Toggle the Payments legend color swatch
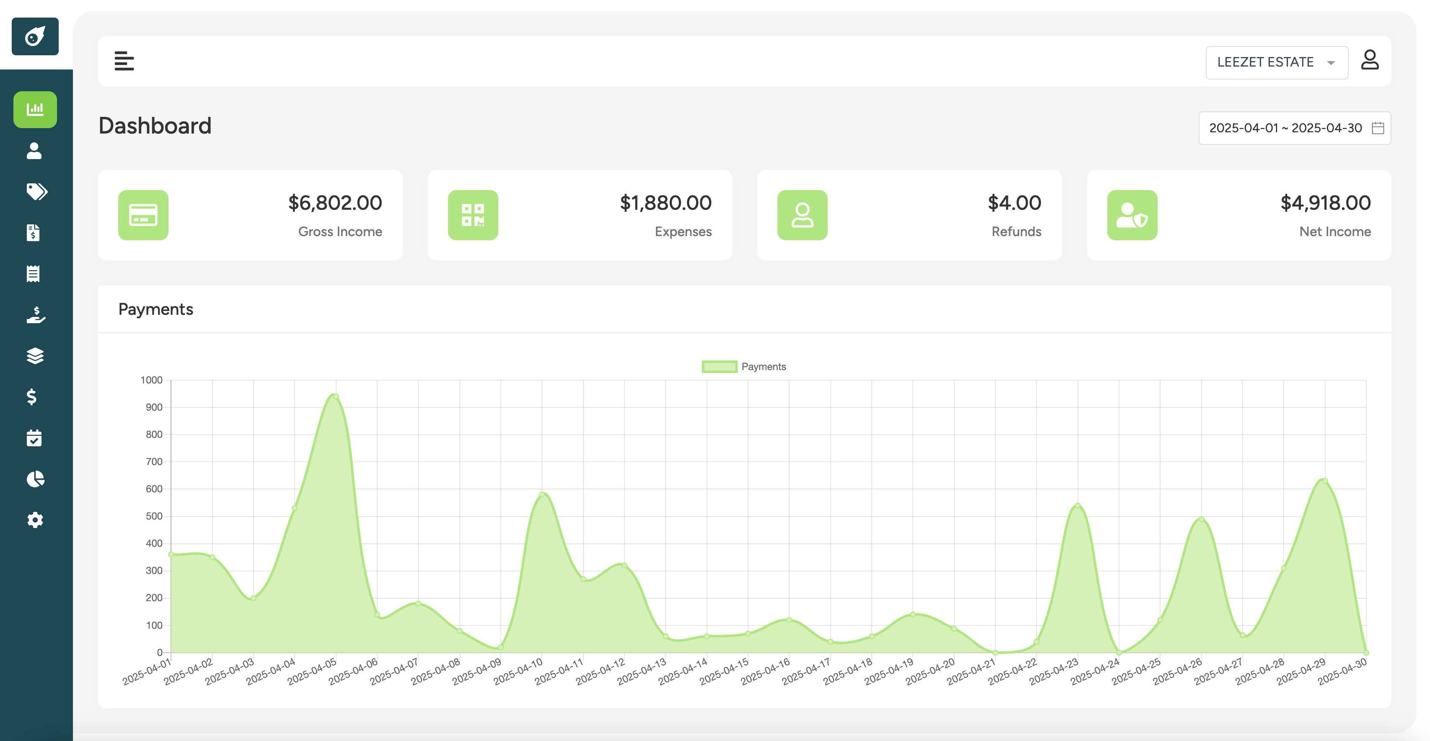1430x741 pixels. click(x=720, y=367)
